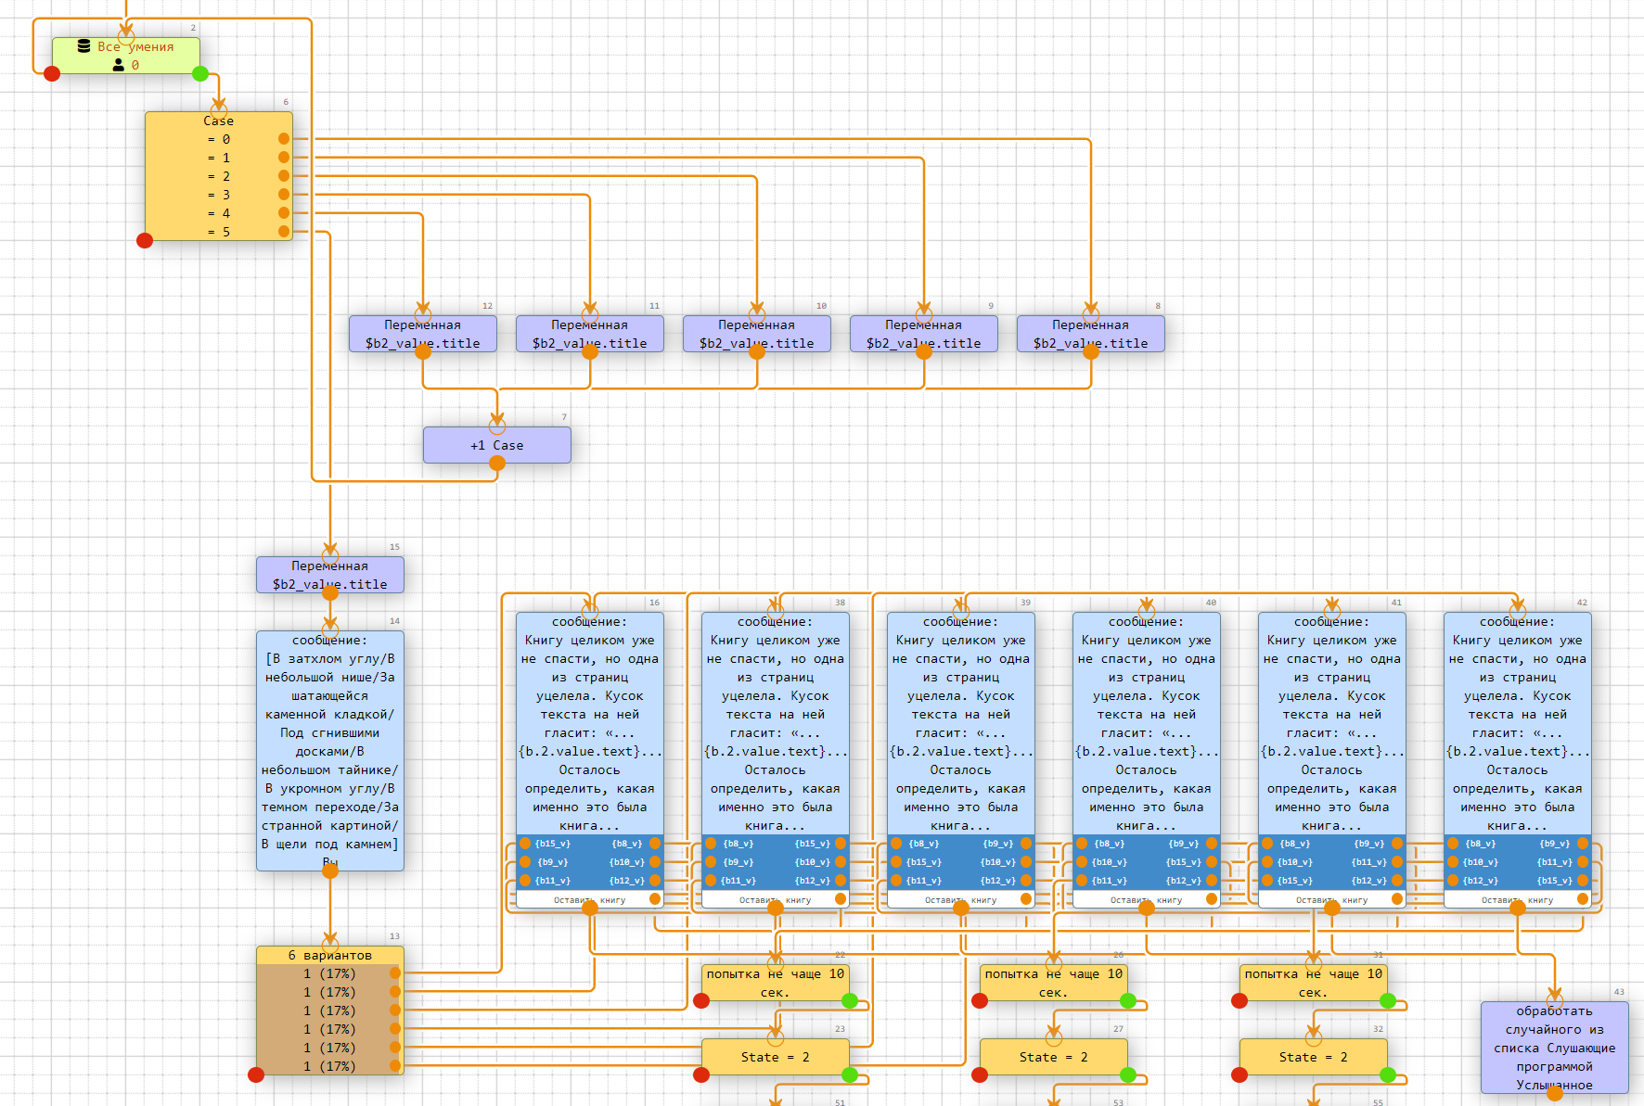Click the orange output port of Case '= 5'

click(284, 232)
